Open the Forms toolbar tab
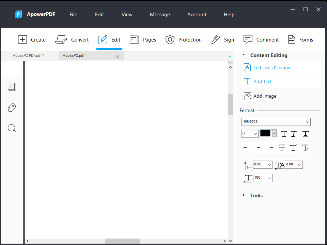The height and width of the screenshot is (245, 327). point(300,39)
